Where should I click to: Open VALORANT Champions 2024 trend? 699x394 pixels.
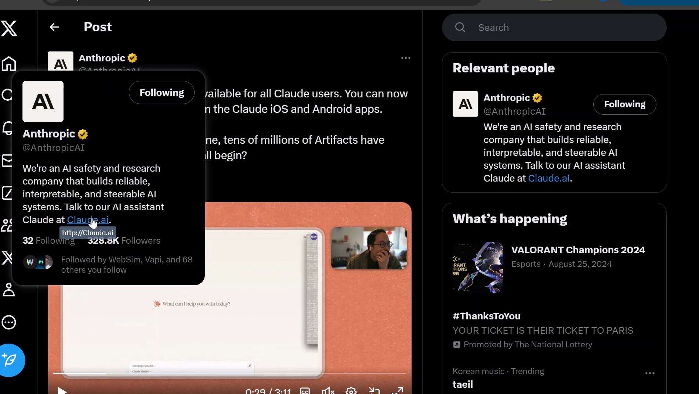[x=578, y=250]
